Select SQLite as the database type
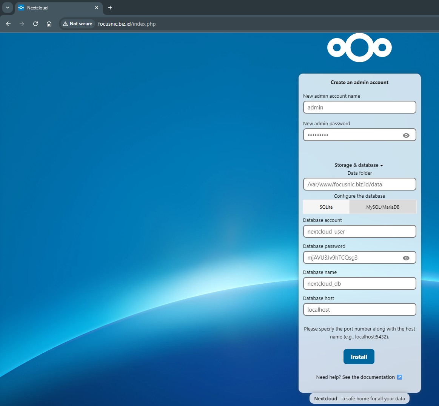The height and width of the screenshot is (406, 439). [x=326, y=207]
